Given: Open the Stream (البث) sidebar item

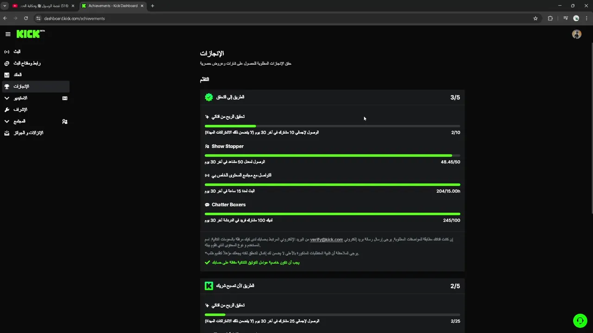Looking at the screenshot, I should [17, 52].
